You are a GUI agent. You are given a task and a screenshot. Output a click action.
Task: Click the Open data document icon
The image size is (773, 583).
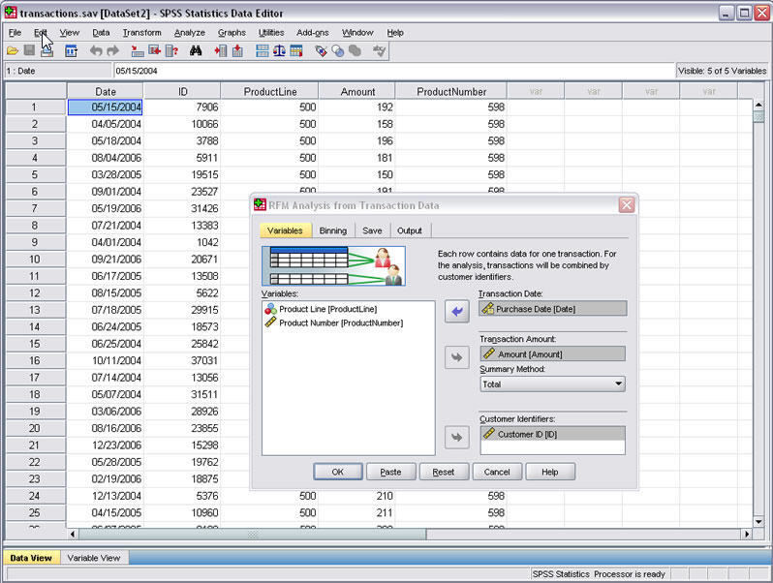tap(13, 50)
